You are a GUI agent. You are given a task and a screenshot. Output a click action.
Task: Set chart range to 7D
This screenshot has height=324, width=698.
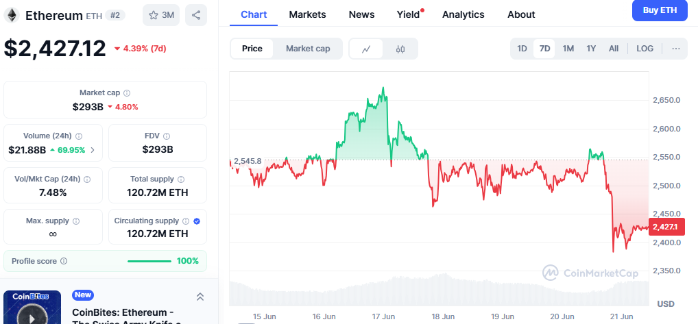[x=544, y=49]
